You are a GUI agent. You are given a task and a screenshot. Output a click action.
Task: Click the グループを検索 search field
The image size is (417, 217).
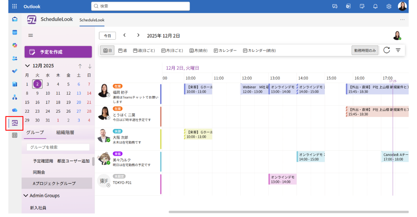[x=58, y=147]
